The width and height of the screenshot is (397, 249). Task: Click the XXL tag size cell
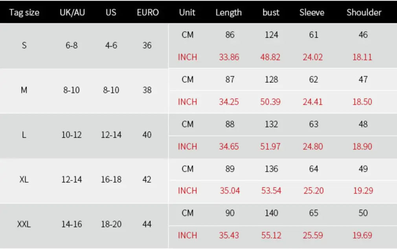tap(24, 224)
